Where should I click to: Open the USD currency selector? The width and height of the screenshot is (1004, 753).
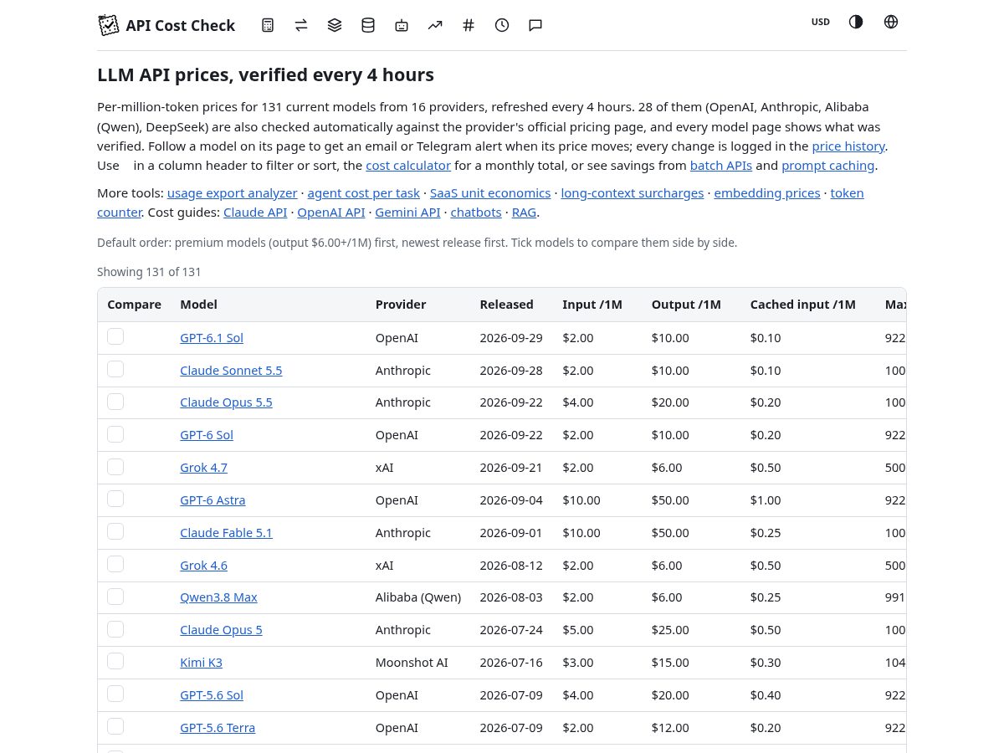point(821,22)
